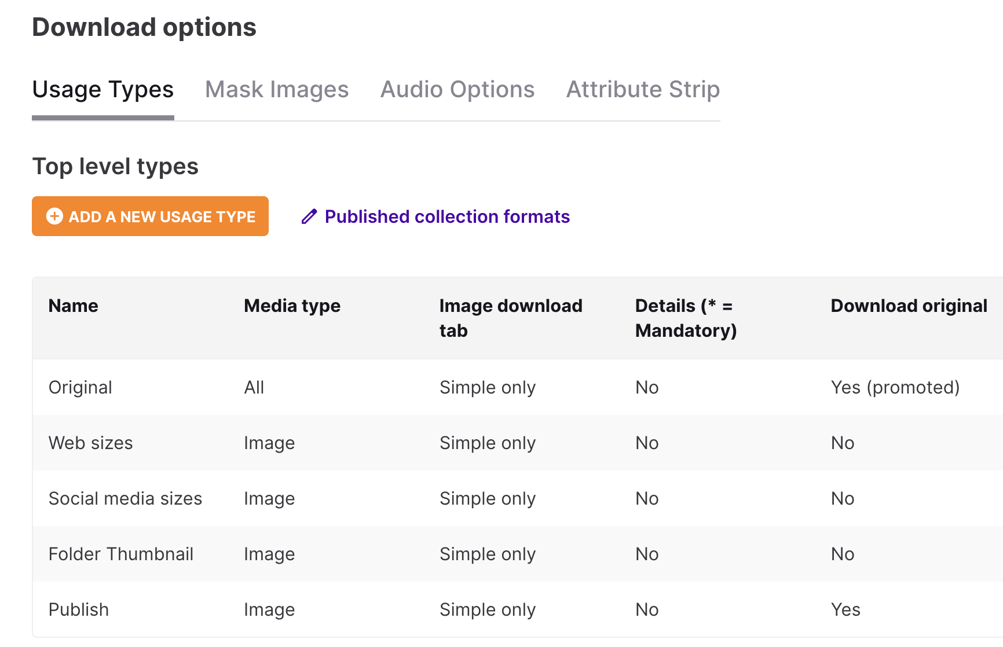Open the Audio Options tab

457,90
